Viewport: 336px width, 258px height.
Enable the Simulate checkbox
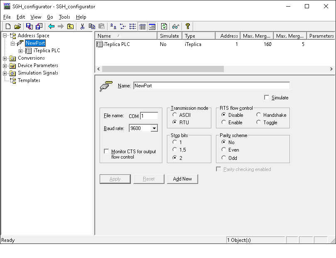(267, 97)
